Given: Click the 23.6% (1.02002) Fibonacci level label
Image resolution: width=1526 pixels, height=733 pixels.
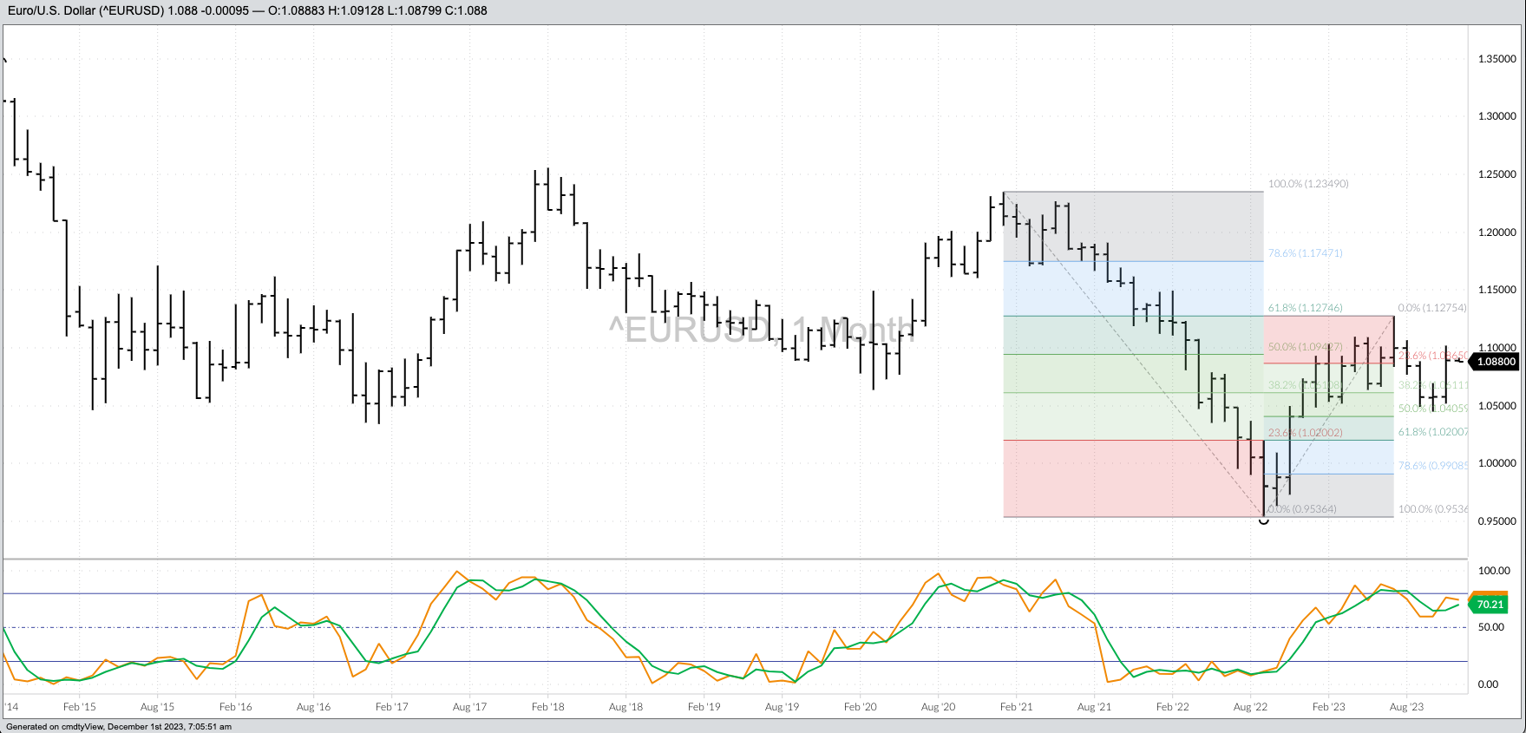Looking at the screenshot, I should click(1305, 433).
